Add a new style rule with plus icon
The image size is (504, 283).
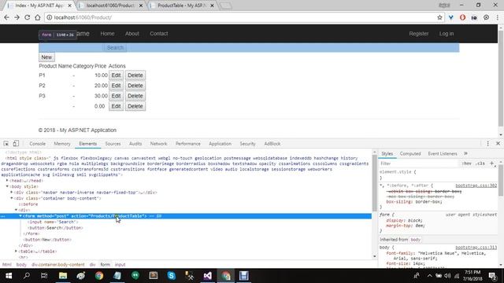click(491, 164)
